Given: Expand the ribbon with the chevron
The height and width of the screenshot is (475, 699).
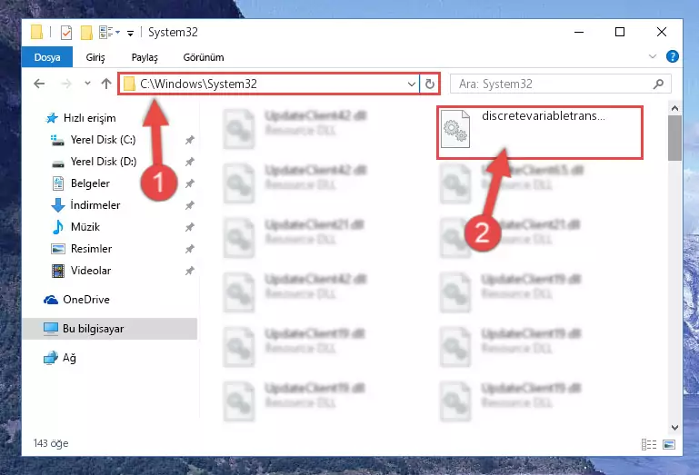Looking at the screenshot, I should pos(653,56).
